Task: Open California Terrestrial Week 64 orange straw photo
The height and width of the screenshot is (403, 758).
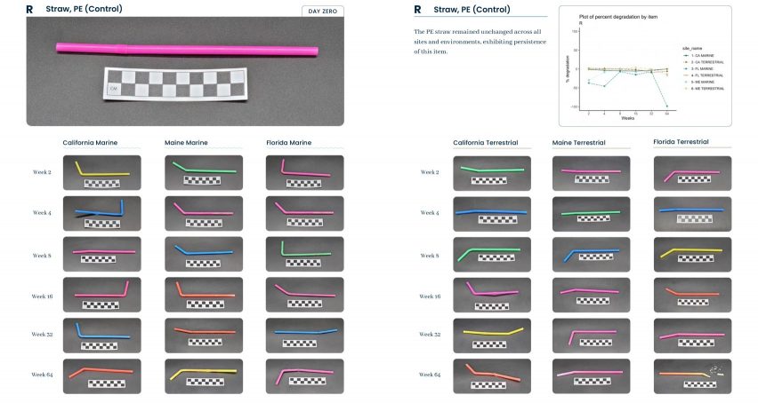Action: click(492, 376)
